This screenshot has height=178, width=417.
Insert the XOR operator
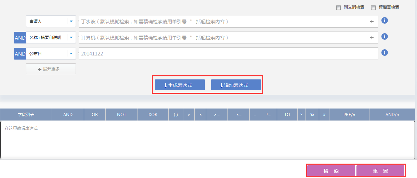tap(153, 115)
